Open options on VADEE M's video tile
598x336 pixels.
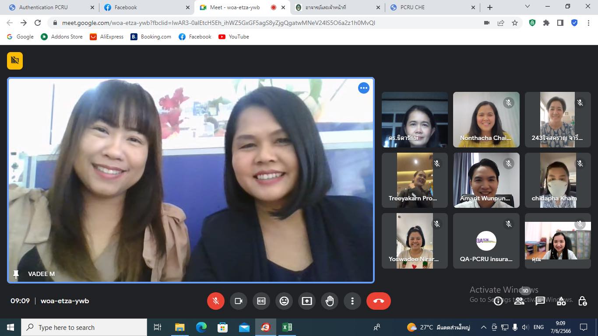(x=364, y=88)
